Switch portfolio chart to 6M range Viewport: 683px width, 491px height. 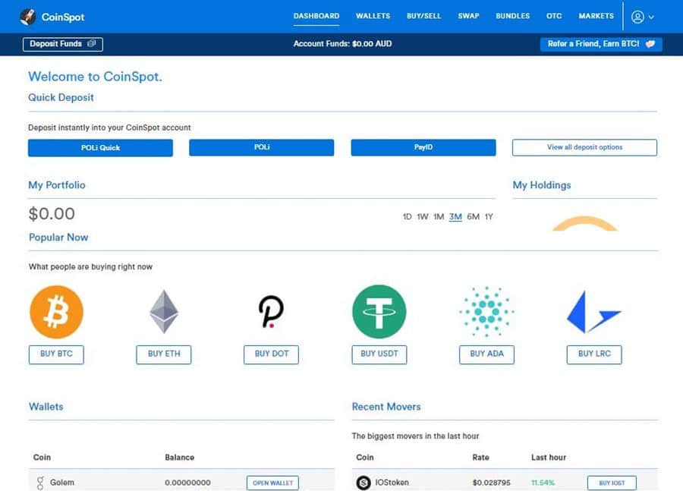point(473,217)
